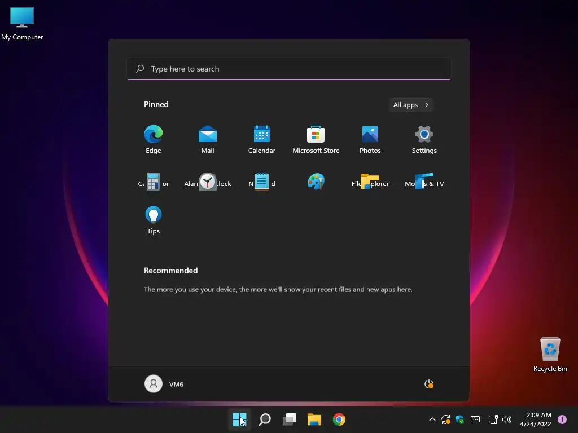Show hidden system tray icons
The image size is (578, 433).
point(432,419)
